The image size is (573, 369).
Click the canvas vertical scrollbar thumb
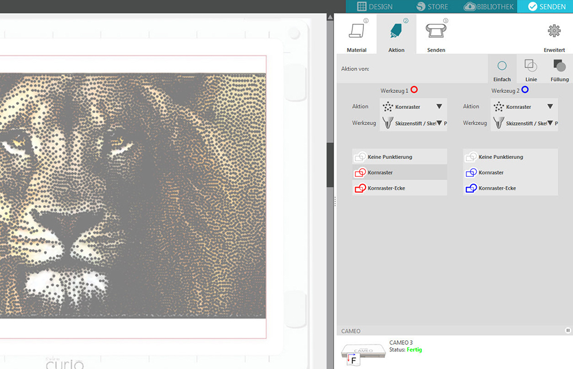(330, 165)
